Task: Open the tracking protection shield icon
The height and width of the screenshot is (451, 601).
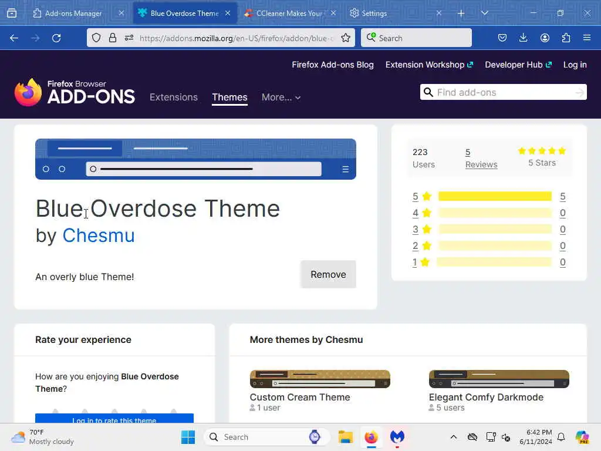Action: [96, 38]
